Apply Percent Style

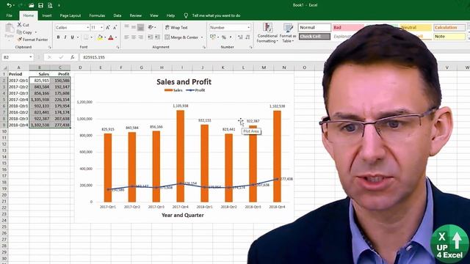(223, 37)
